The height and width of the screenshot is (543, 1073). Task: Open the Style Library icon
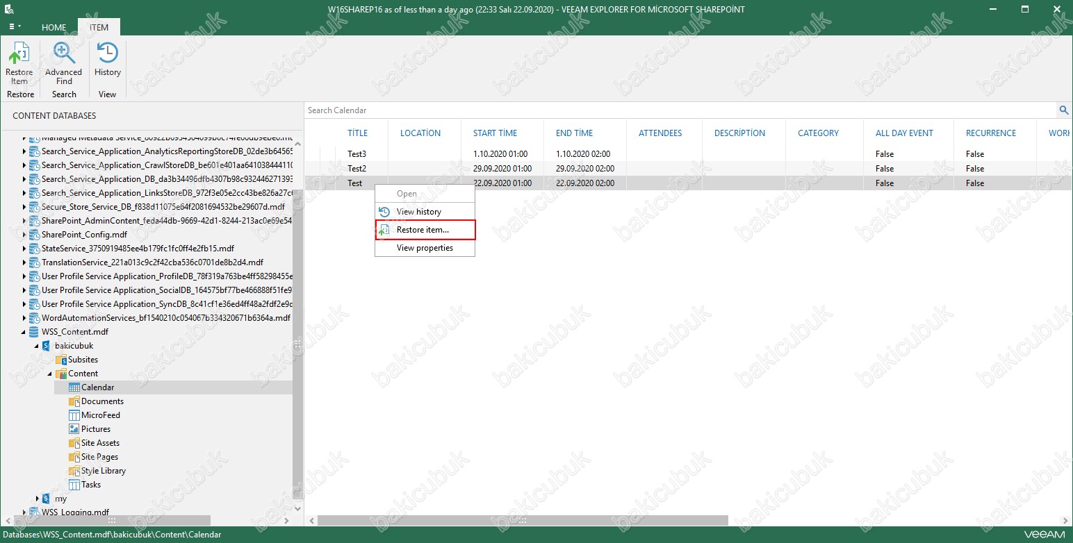(x=74, y=471)
